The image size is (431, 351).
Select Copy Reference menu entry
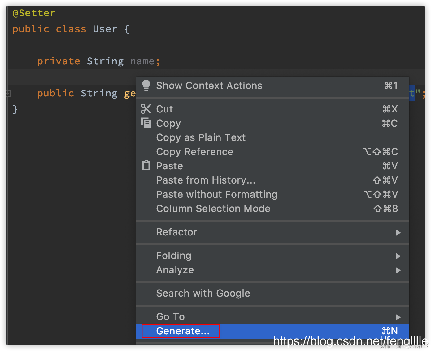click(194, 152)
